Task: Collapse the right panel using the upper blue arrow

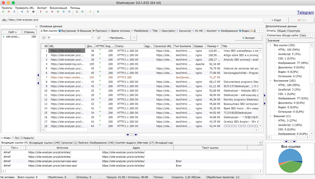Action: point(265,95)
